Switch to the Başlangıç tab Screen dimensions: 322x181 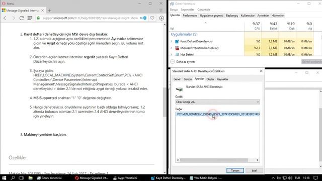232,16
